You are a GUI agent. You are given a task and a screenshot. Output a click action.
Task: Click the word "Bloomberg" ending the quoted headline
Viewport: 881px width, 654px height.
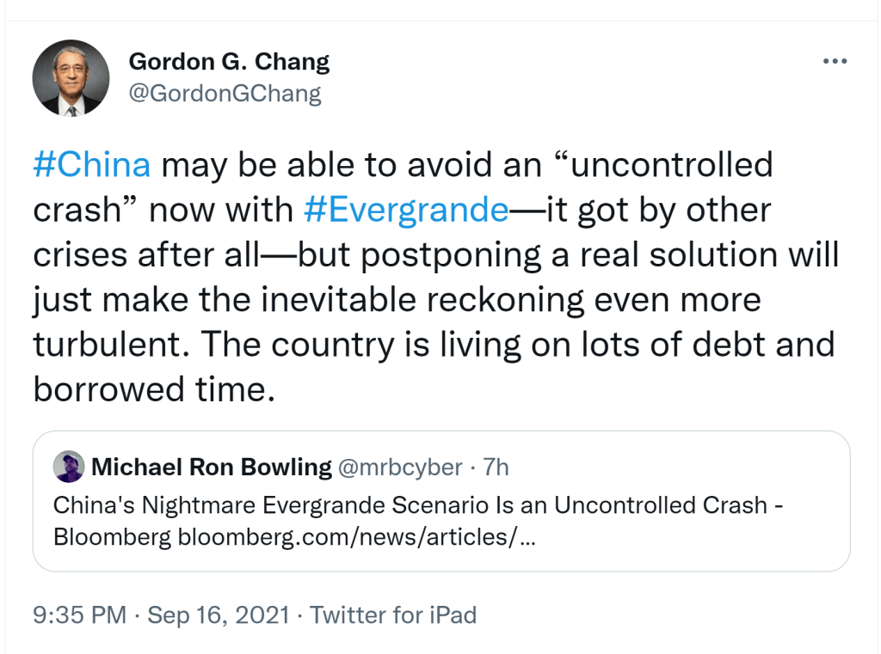coord(114,538)
